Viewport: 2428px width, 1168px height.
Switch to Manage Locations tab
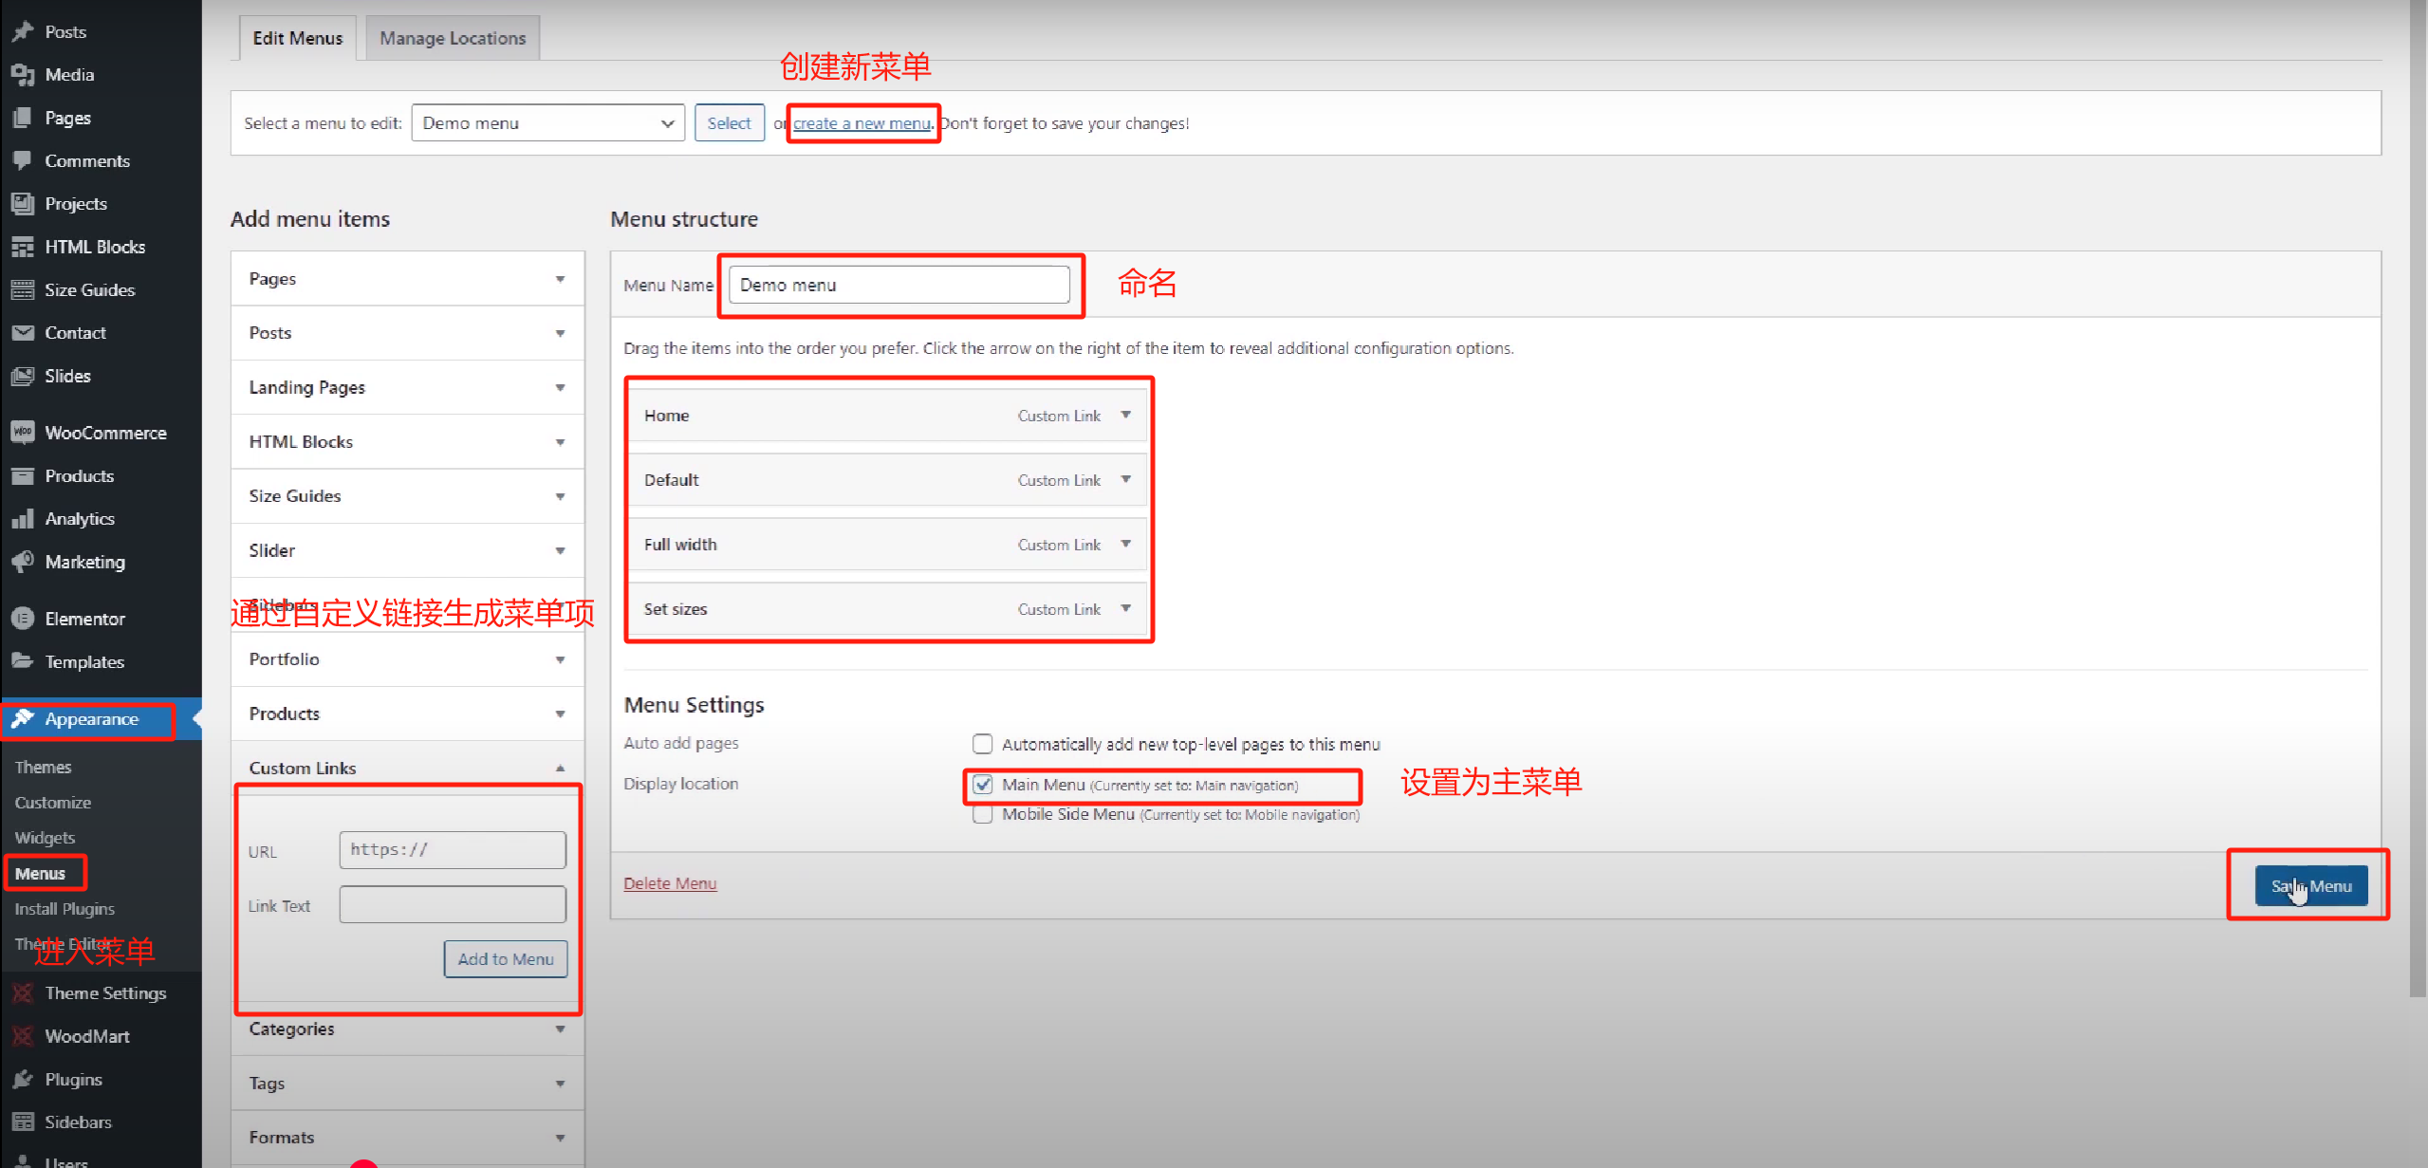[x=453, y=37]
